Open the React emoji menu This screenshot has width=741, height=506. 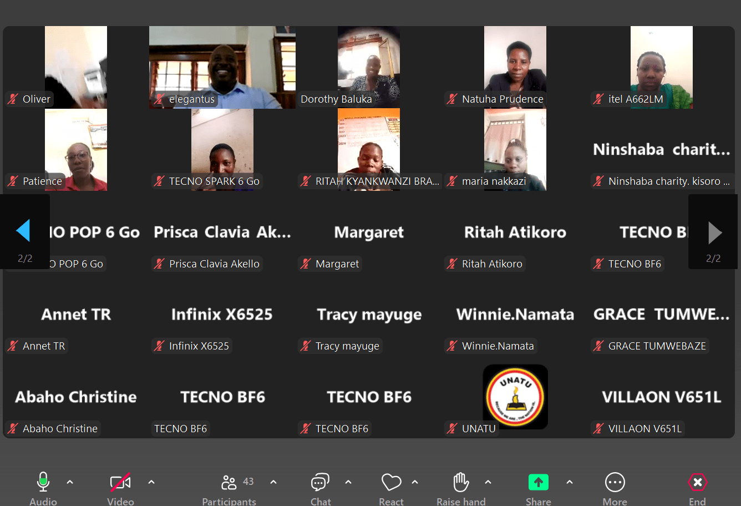(391, 483)
